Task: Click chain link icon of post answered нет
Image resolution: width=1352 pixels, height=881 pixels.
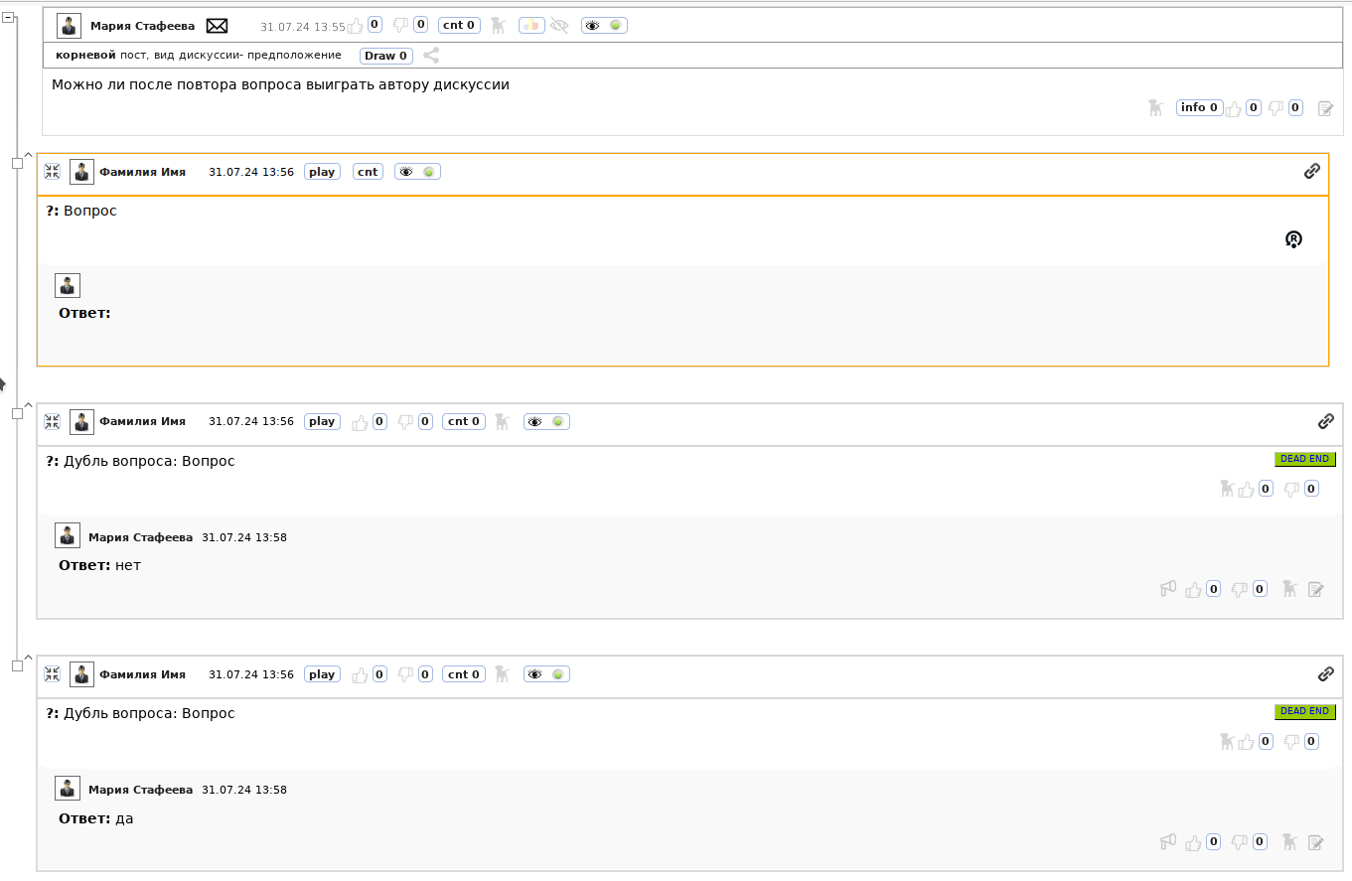Action: [1326, 421]
